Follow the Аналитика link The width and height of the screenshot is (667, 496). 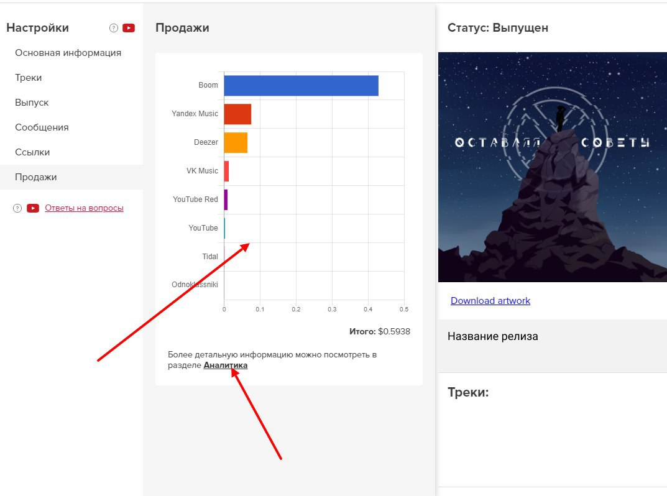(x=226, y=365)
